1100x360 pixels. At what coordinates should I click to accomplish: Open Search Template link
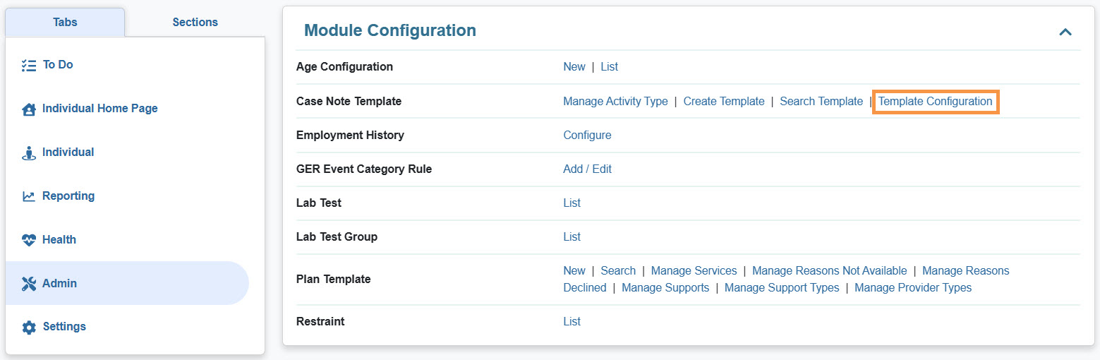pyautogui.click(x=821, y=101)
